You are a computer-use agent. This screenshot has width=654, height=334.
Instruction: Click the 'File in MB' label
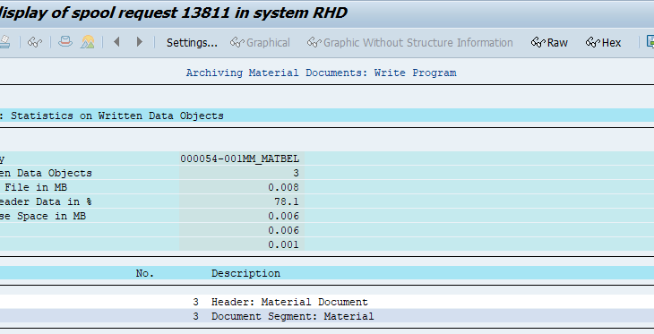[x=36, y=187]
